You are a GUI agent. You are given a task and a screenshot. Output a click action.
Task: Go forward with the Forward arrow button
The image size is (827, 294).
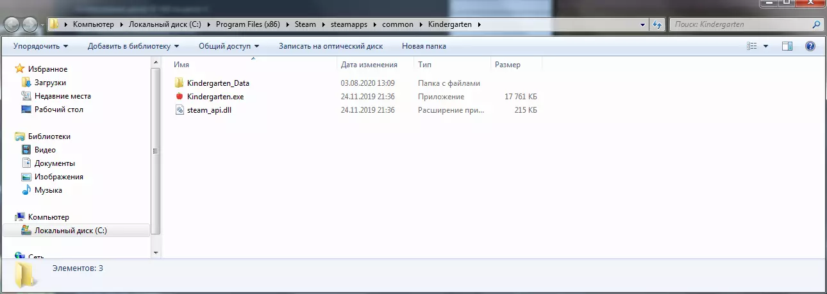(29, 24)
